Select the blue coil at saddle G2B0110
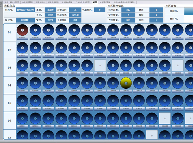Image resolution: width=193 pixels, height=143 pixels. (139, 31)
